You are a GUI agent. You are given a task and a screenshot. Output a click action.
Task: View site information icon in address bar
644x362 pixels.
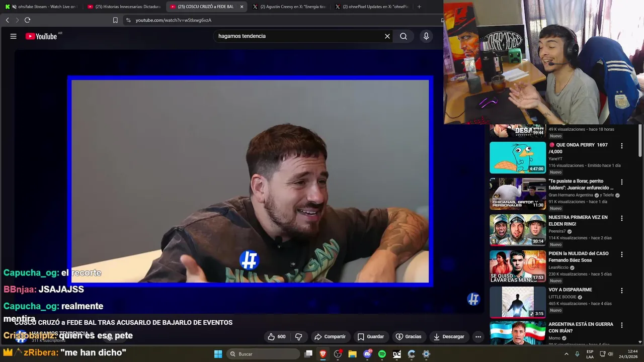coord(128,20)
